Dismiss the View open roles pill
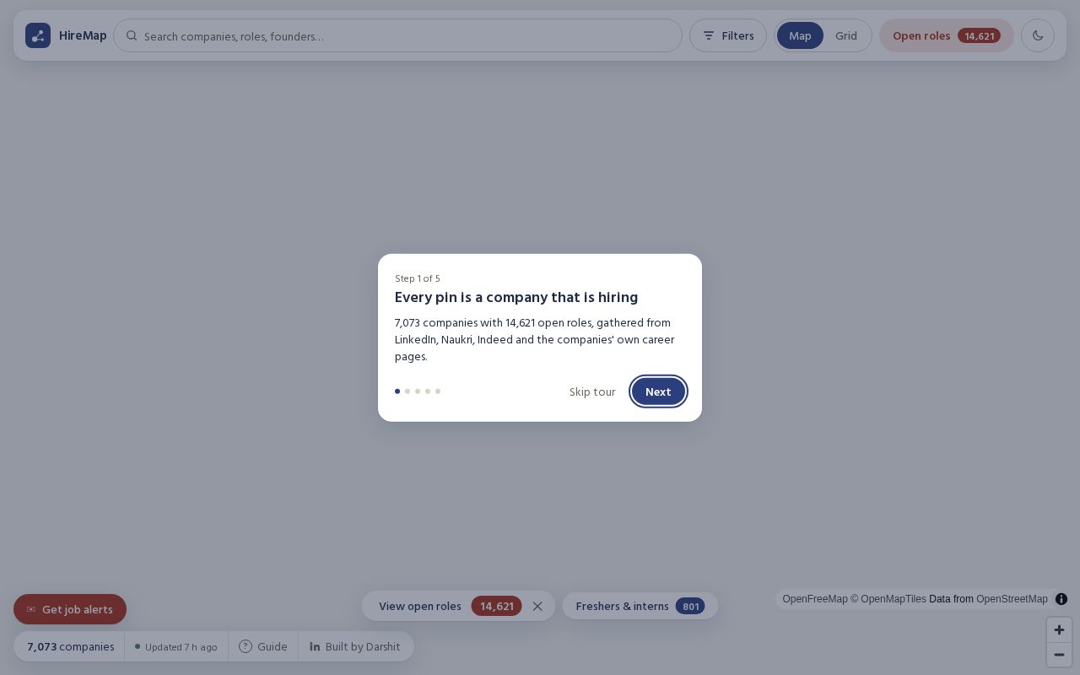This screenshot has height=675, width=1080. (x=537, y=606)
